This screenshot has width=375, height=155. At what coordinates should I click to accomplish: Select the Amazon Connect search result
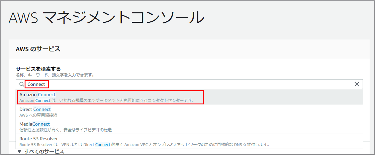click(x=189, y=97)
